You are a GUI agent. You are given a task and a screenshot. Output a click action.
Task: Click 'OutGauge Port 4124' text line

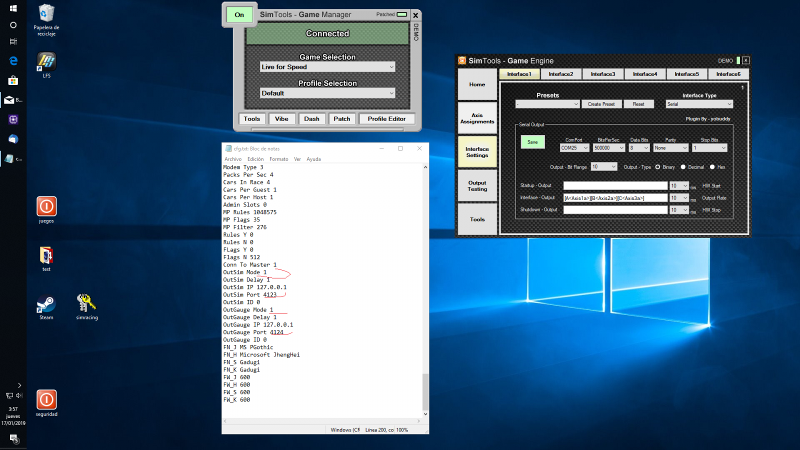253,332
